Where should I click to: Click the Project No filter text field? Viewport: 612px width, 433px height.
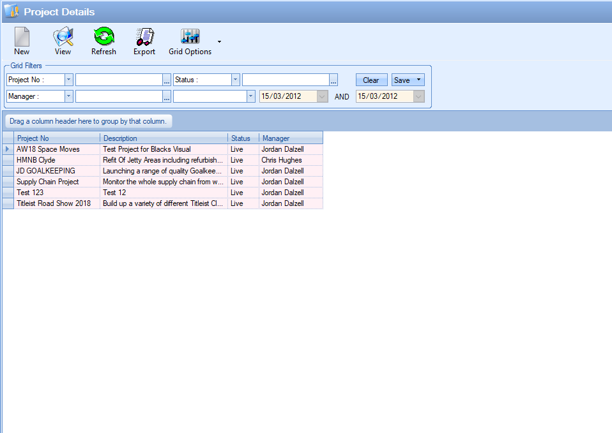119,80
